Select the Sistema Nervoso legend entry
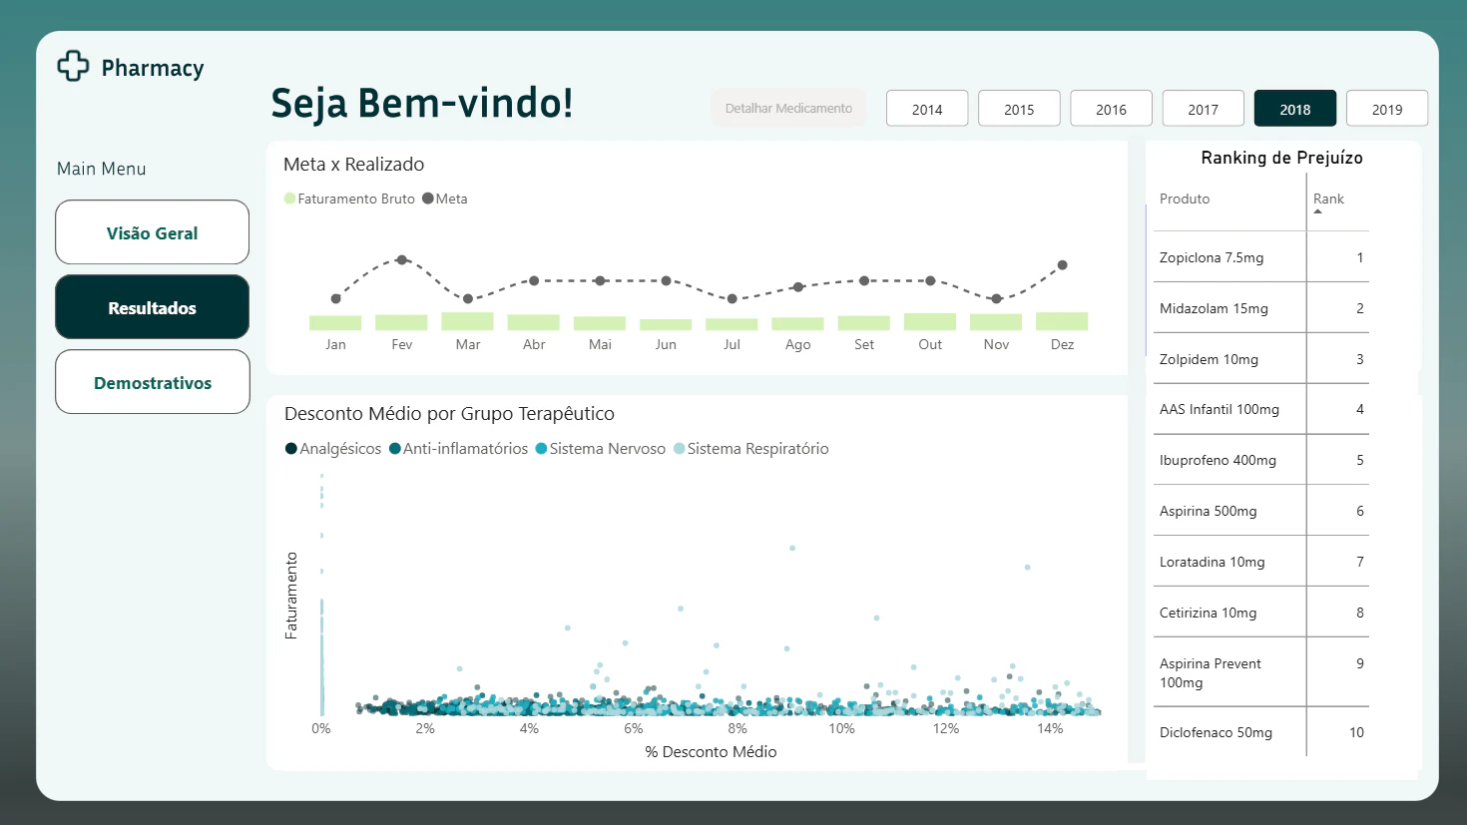 [x=601, y=449]
